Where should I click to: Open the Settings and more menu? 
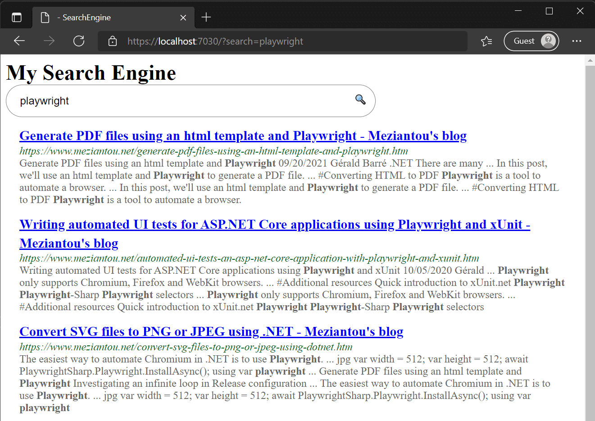(577, 41)
